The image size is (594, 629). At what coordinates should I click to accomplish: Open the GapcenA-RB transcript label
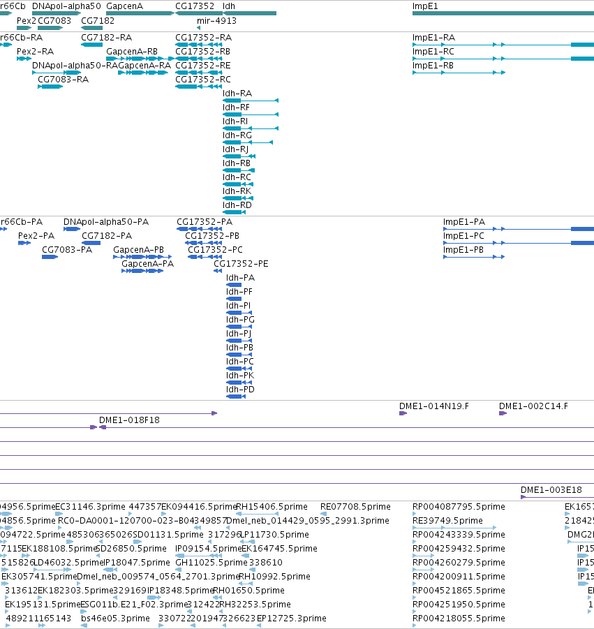pos(132,52)
